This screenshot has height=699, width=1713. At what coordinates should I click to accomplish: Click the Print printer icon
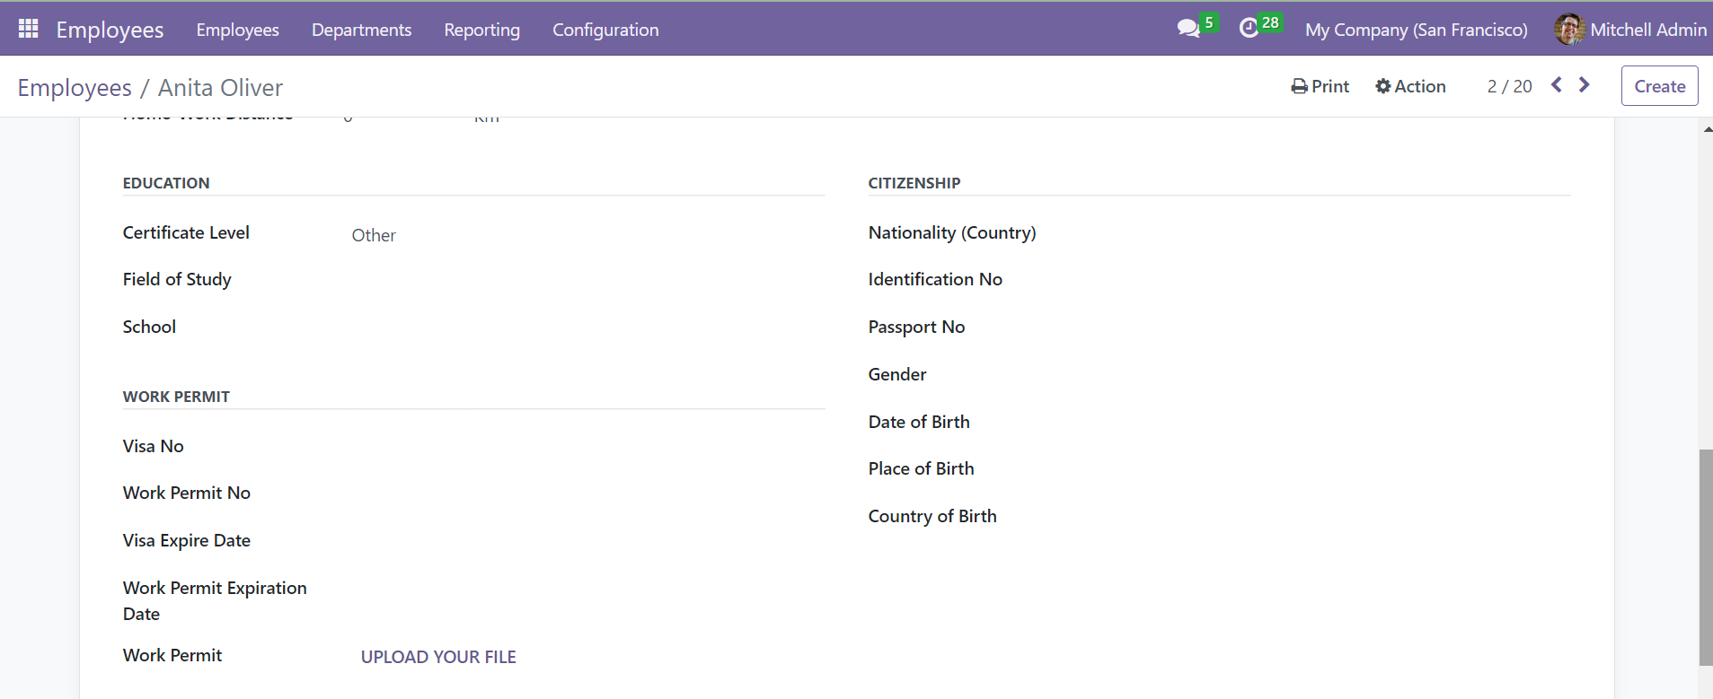coord(1299,87)
